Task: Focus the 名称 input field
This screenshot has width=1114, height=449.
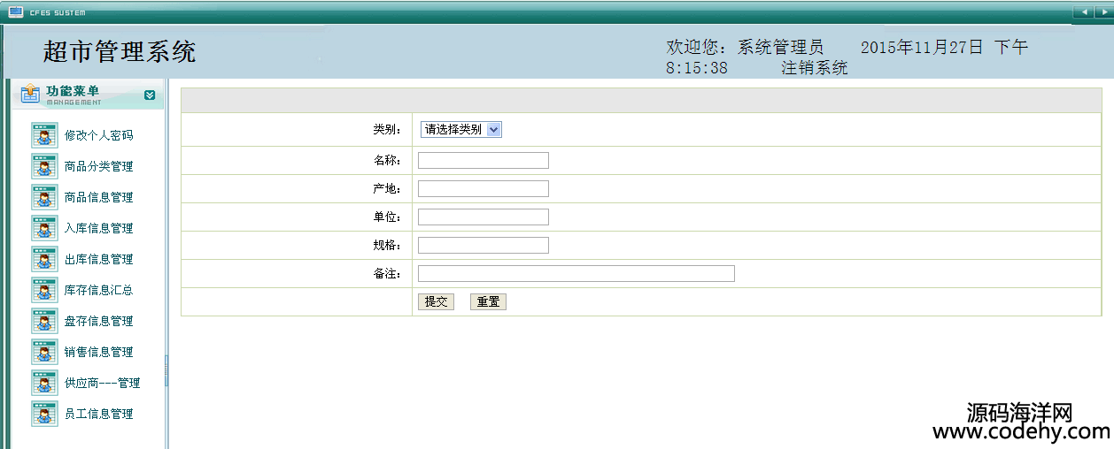Action: click(x=484, y=160)
